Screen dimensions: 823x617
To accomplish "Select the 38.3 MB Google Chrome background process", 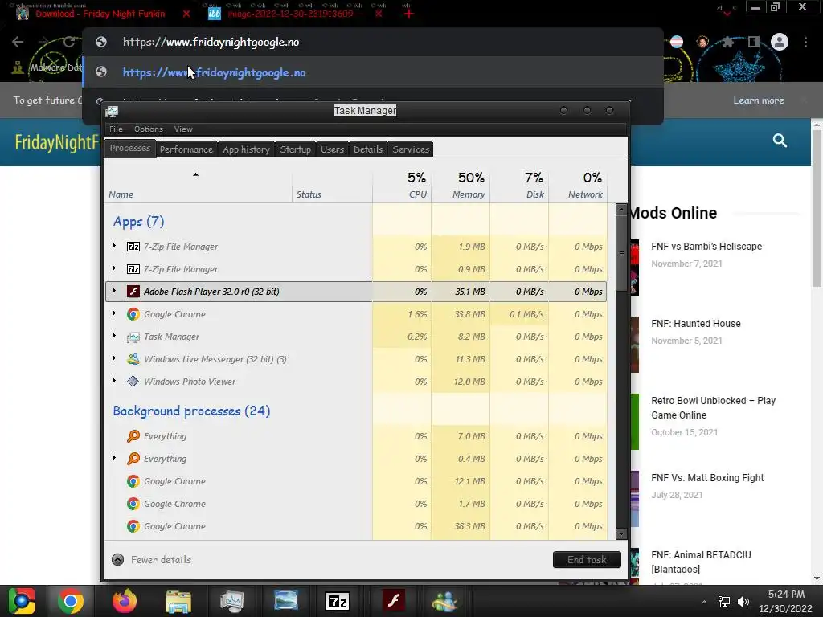I will click(356, 526).
